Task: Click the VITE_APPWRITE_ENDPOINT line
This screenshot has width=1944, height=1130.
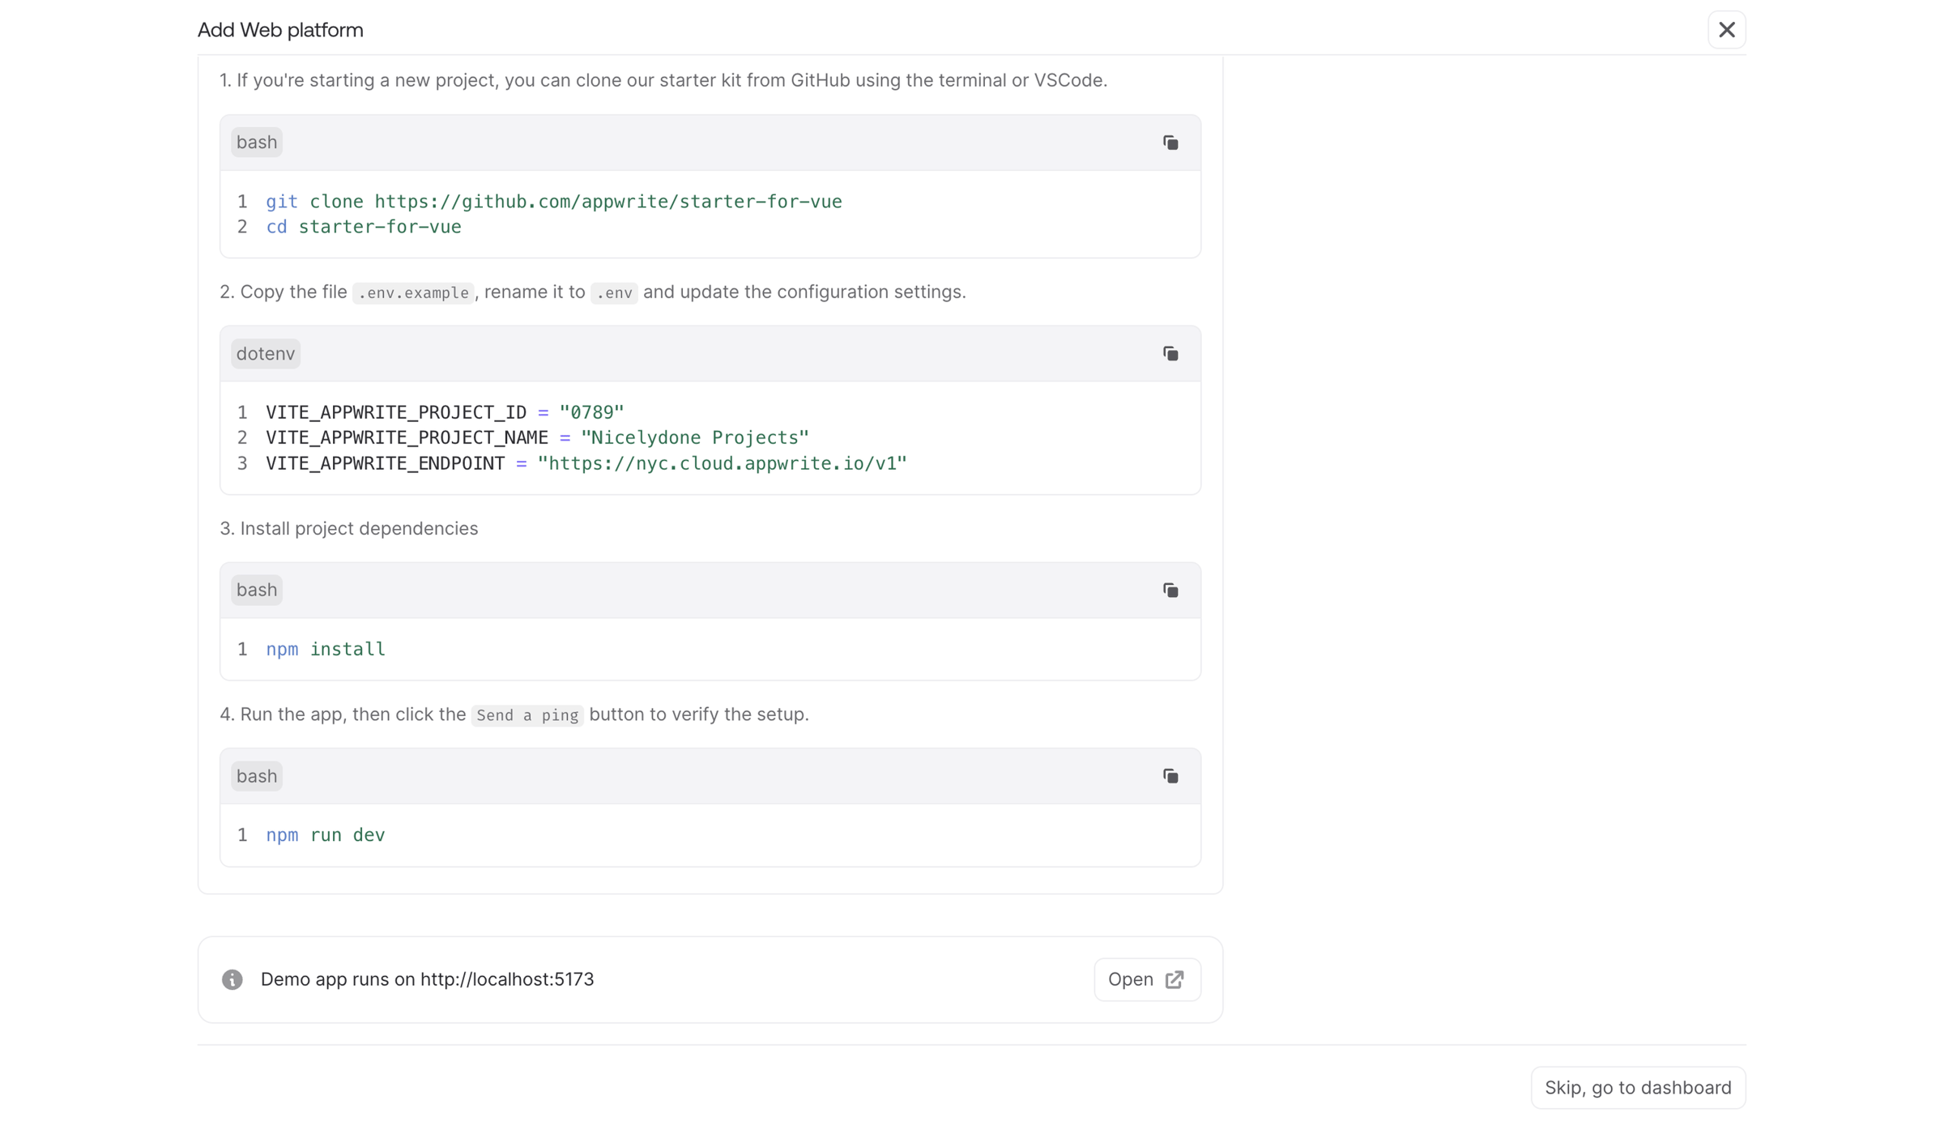Action: point(586,463)
